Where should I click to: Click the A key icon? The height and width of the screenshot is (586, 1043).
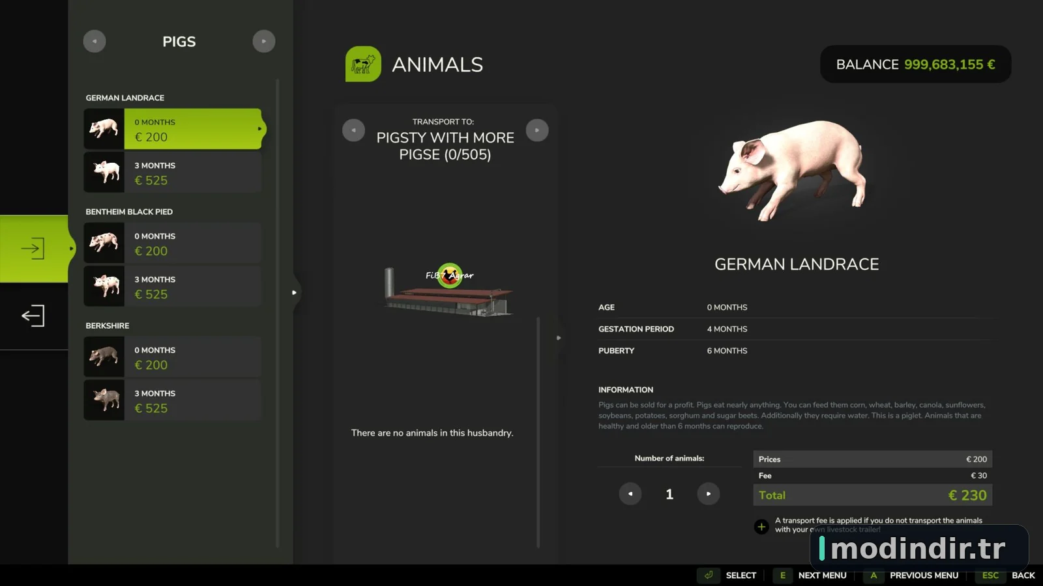tap(874, 576)
